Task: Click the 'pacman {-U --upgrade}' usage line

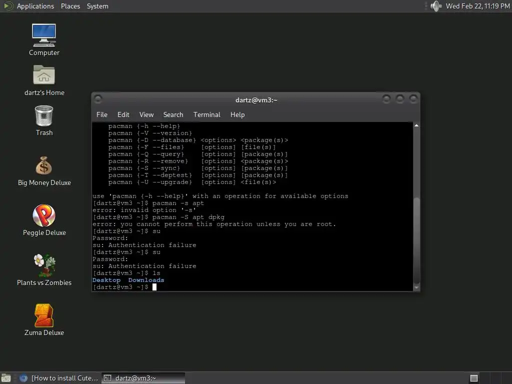Action: 192,182
